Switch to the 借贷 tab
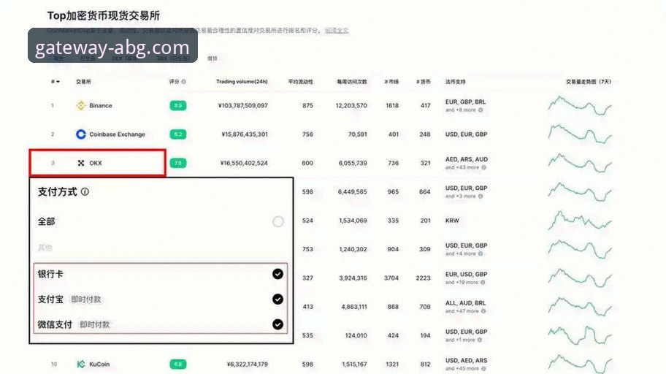This screenshot has width=666, height=374. [x=212, y=58]
